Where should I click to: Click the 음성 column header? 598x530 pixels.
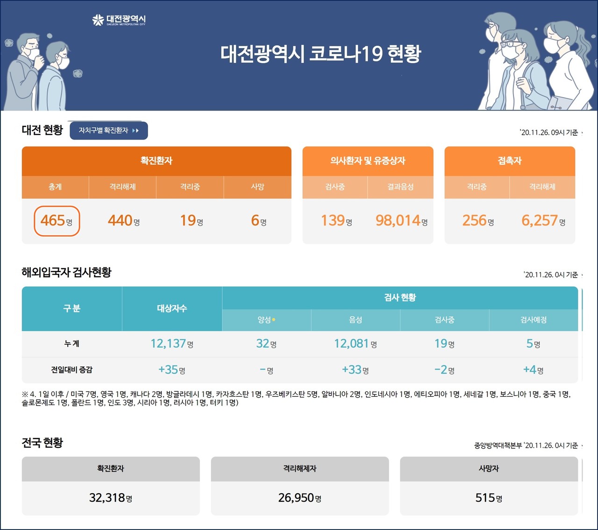[356, 320]
